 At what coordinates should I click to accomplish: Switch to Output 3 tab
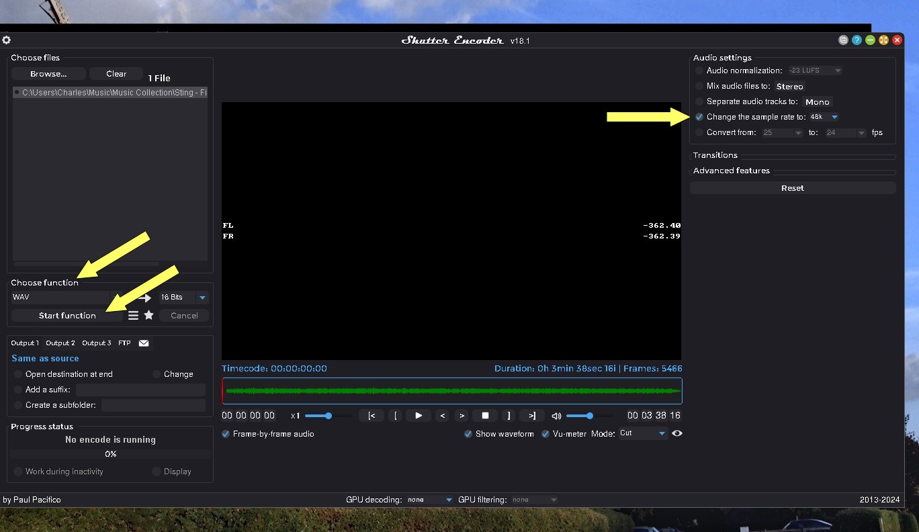[x=97, y=343]
